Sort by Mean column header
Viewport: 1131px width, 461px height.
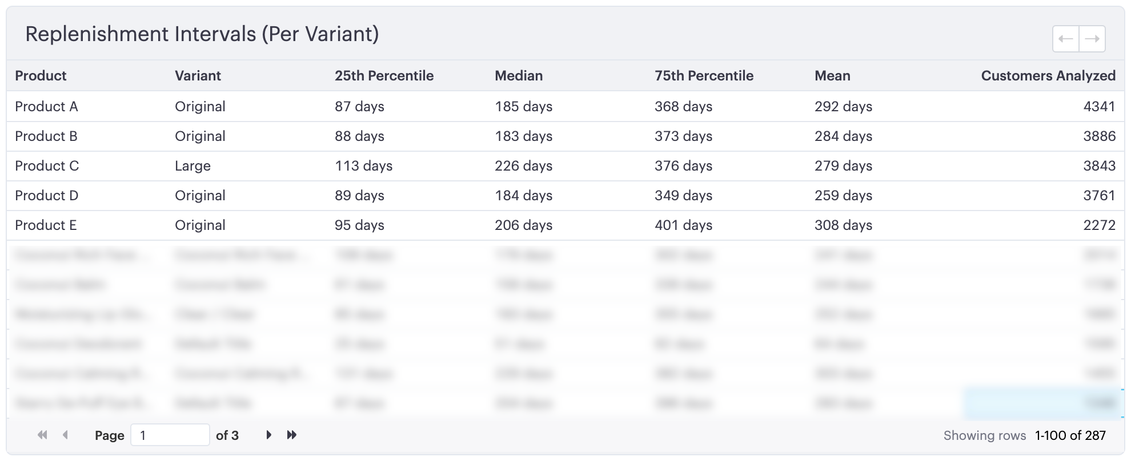832,75
